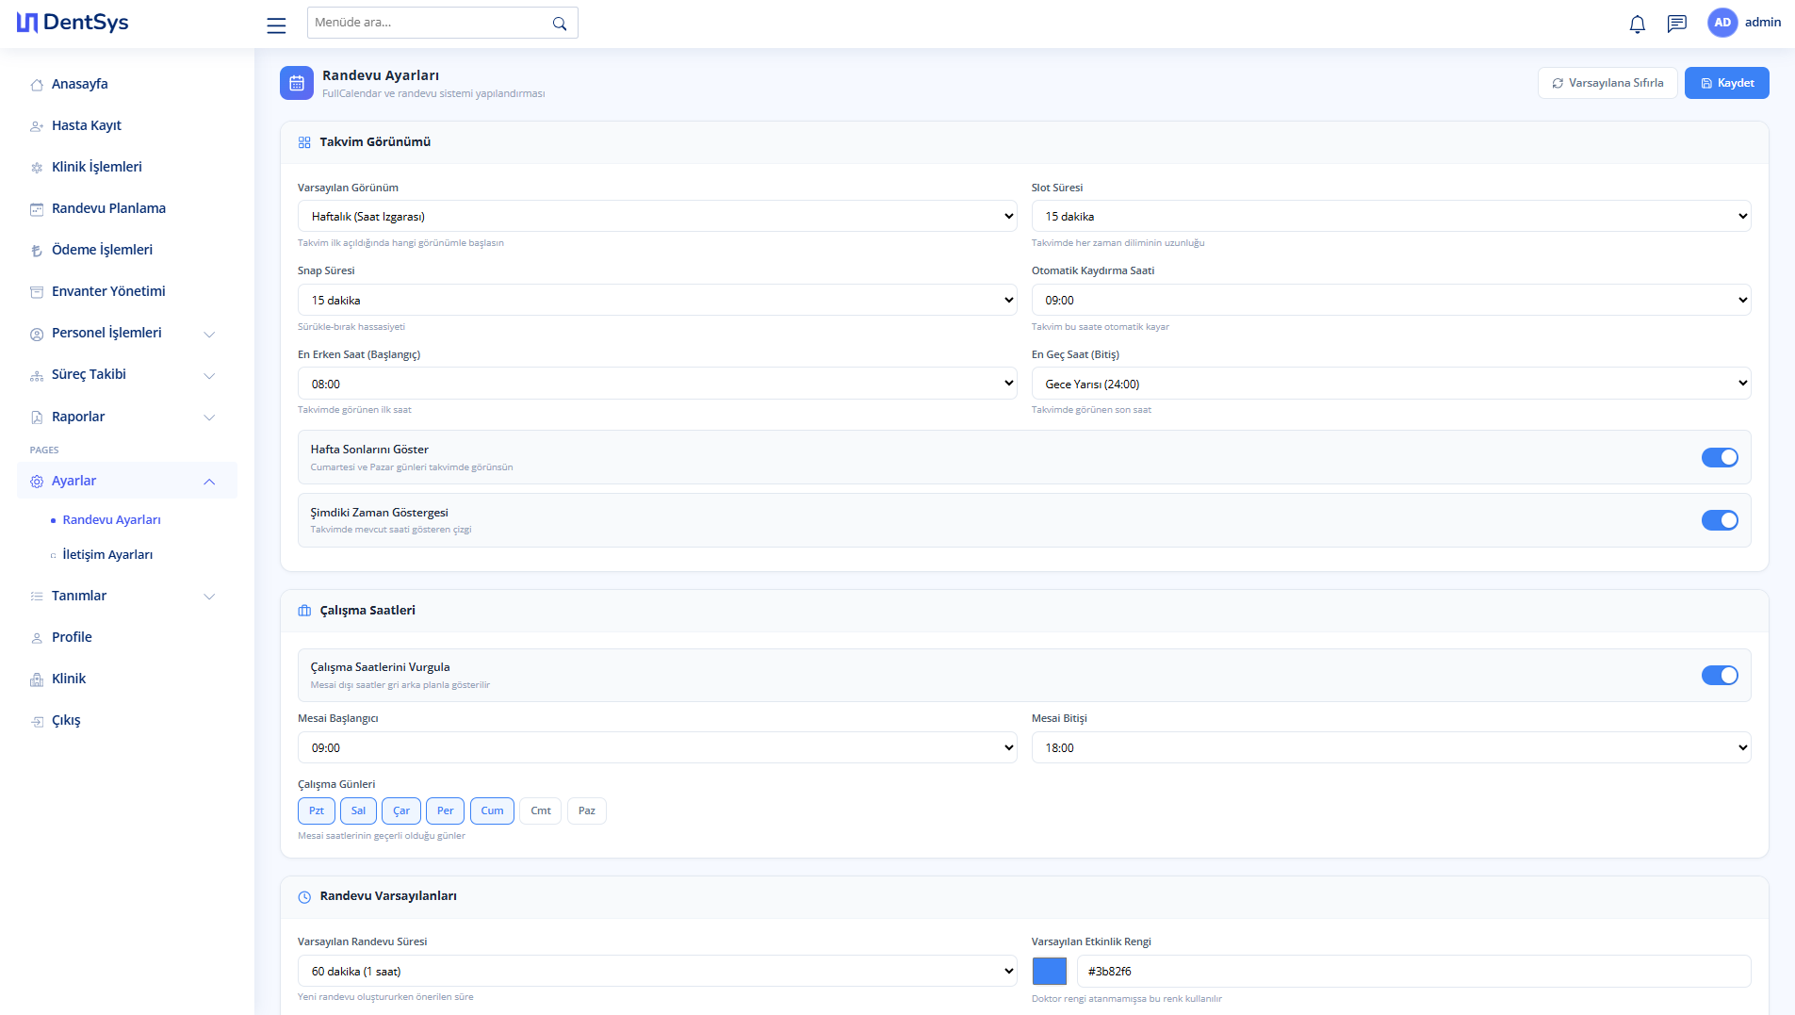Click the Süreç Takibi hierarchy icon
This screenshot has height=1015, width=1795.
[37, 375]
